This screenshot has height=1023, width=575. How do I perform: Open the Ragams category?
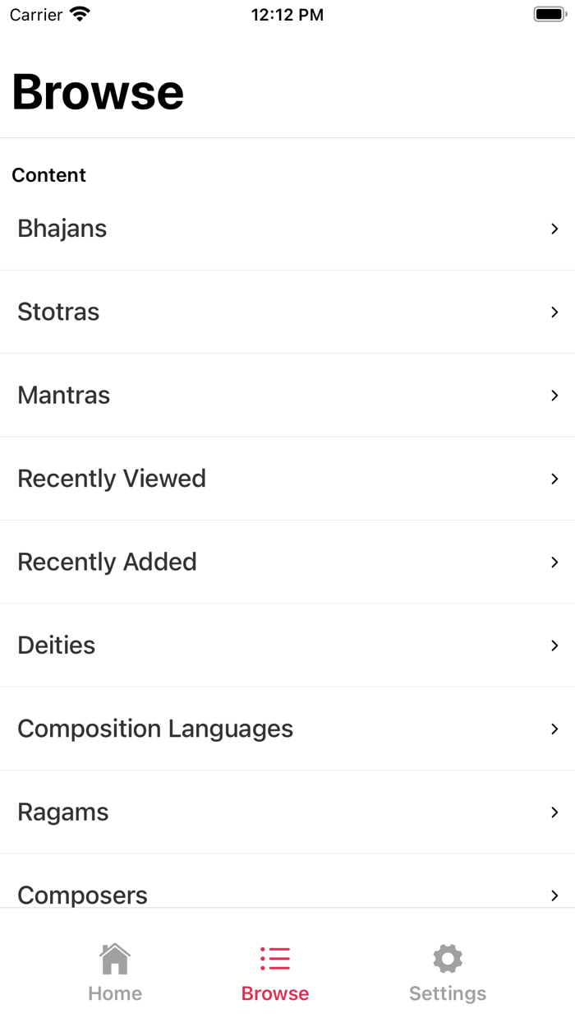tap(63, 812)
